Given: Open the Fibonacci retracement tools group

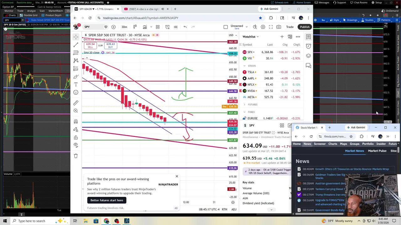Looking at the screenshot, I should click(x=76, y=52).
